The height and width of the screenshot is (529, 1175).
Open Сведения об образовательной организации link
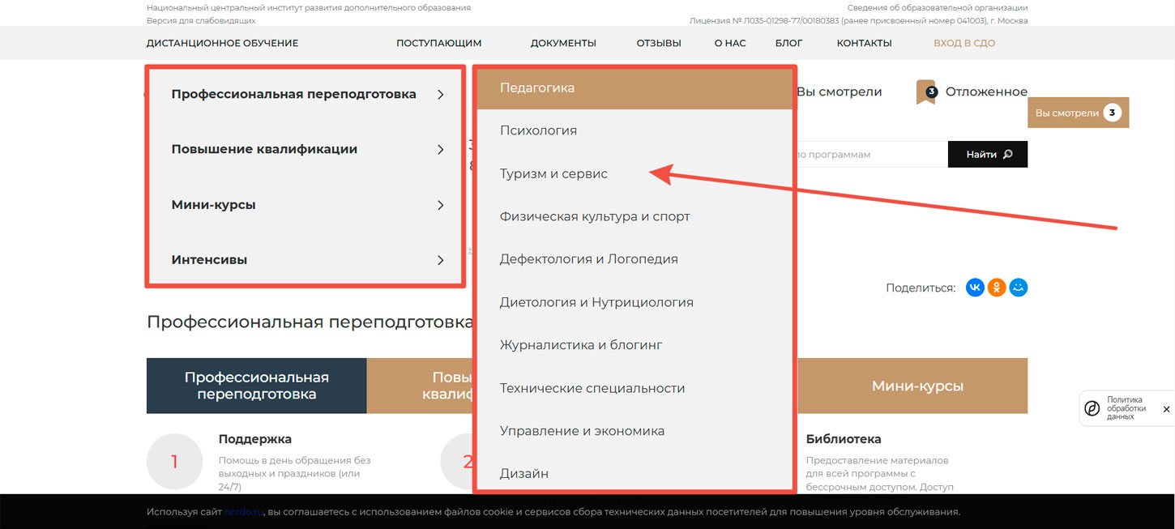(x=938, y=7)
